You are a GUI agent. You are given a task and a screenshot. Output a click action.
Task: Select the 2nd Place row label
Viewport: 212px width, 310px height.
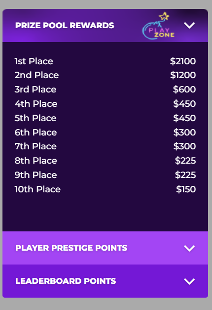tap(36, 75)
